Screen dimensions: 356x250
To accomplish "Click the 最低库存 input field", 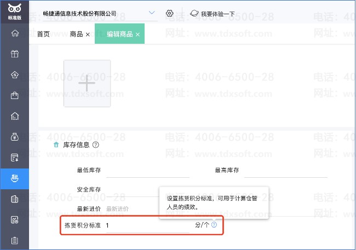I will click(148, 171).
